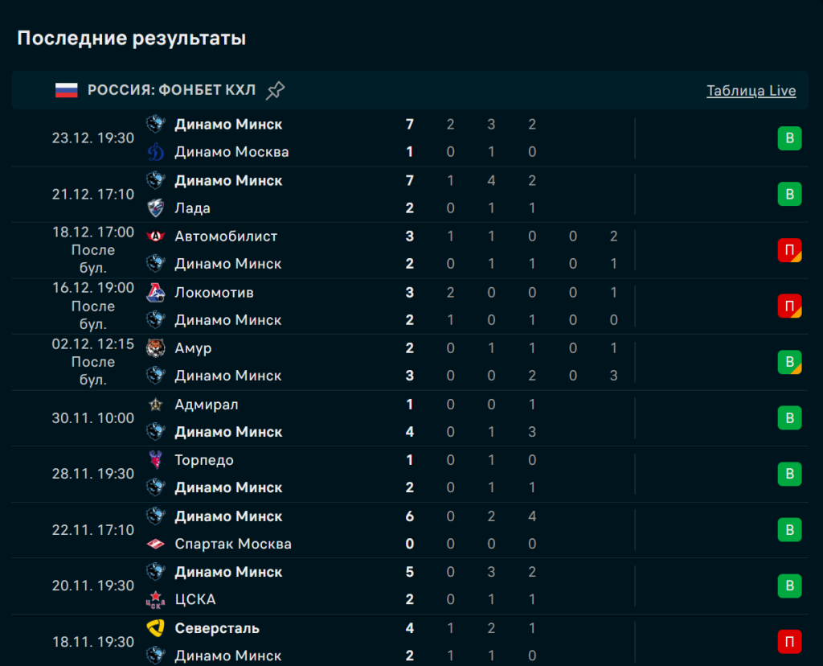The image size is (823, 666).
Task: Click the Торпедо team logo
Action: (x=155, y=460)
